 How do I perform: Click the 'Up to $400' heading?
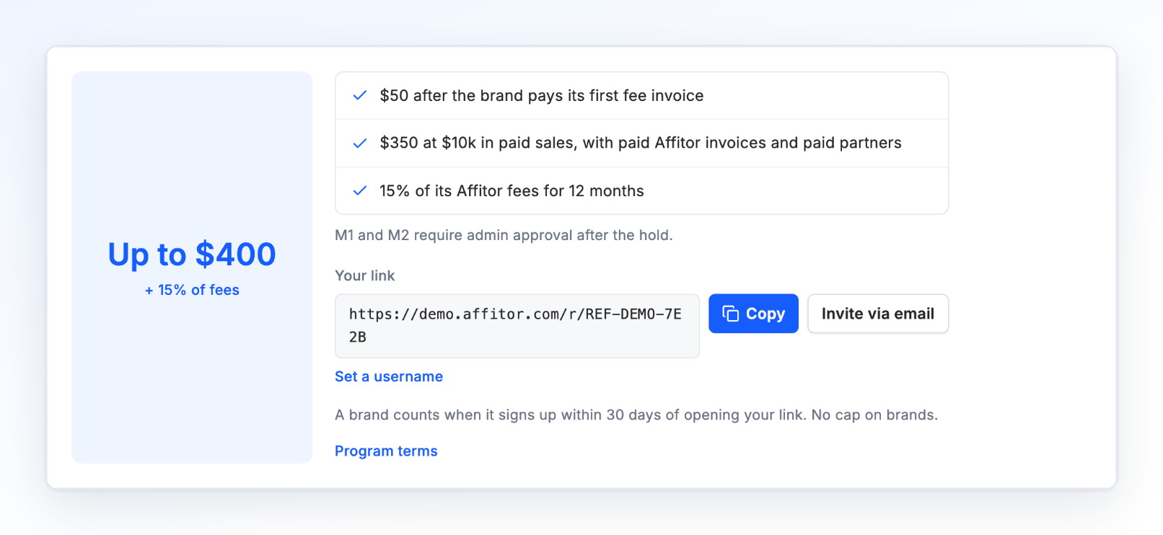[192, 255]
